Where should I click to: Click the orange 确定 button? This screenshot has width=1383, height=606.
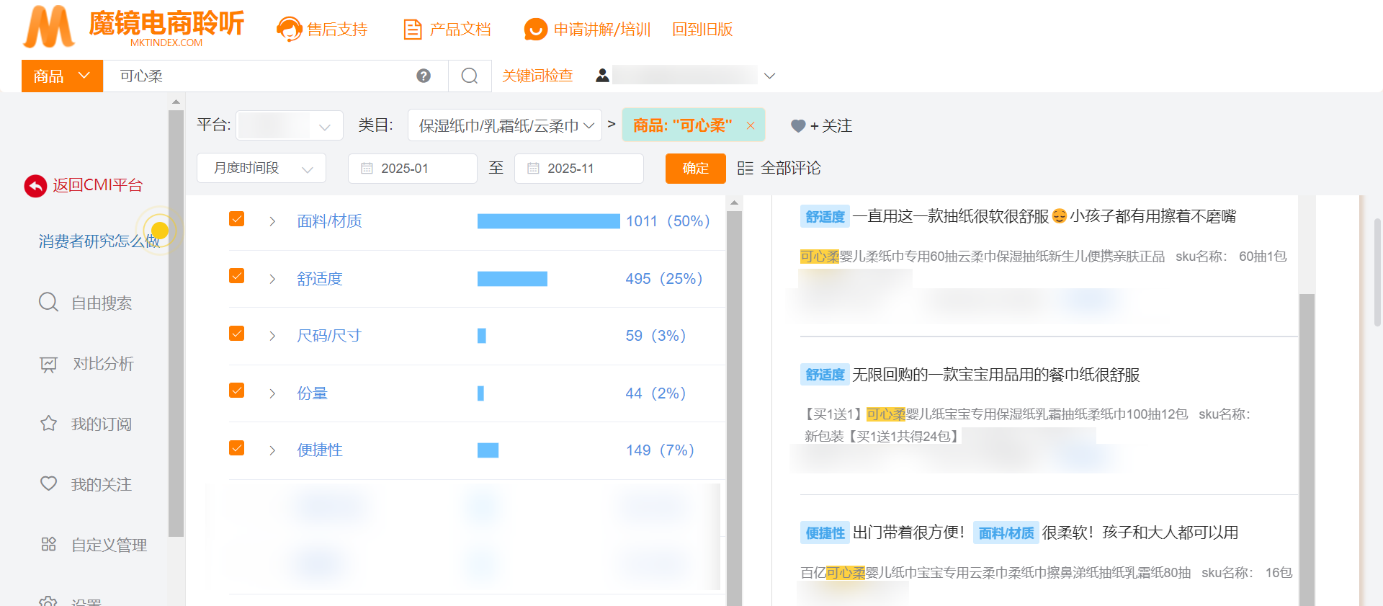[695, 169]
